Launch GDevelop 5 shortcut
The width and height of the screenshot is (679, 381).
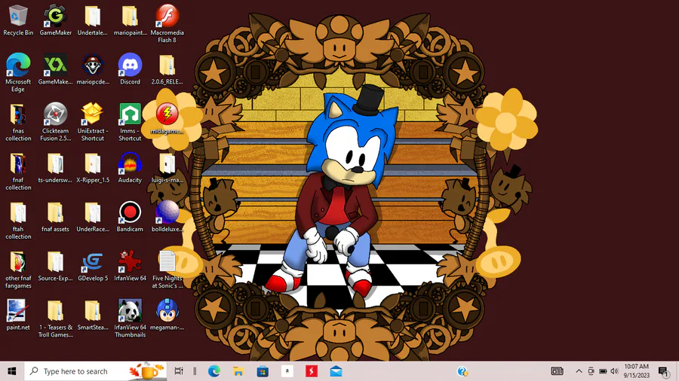tap(93, 266)
